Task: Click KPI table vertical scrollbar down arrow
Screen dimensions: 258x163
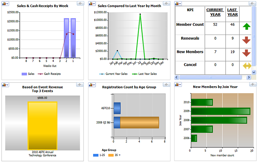Action: 254,72
